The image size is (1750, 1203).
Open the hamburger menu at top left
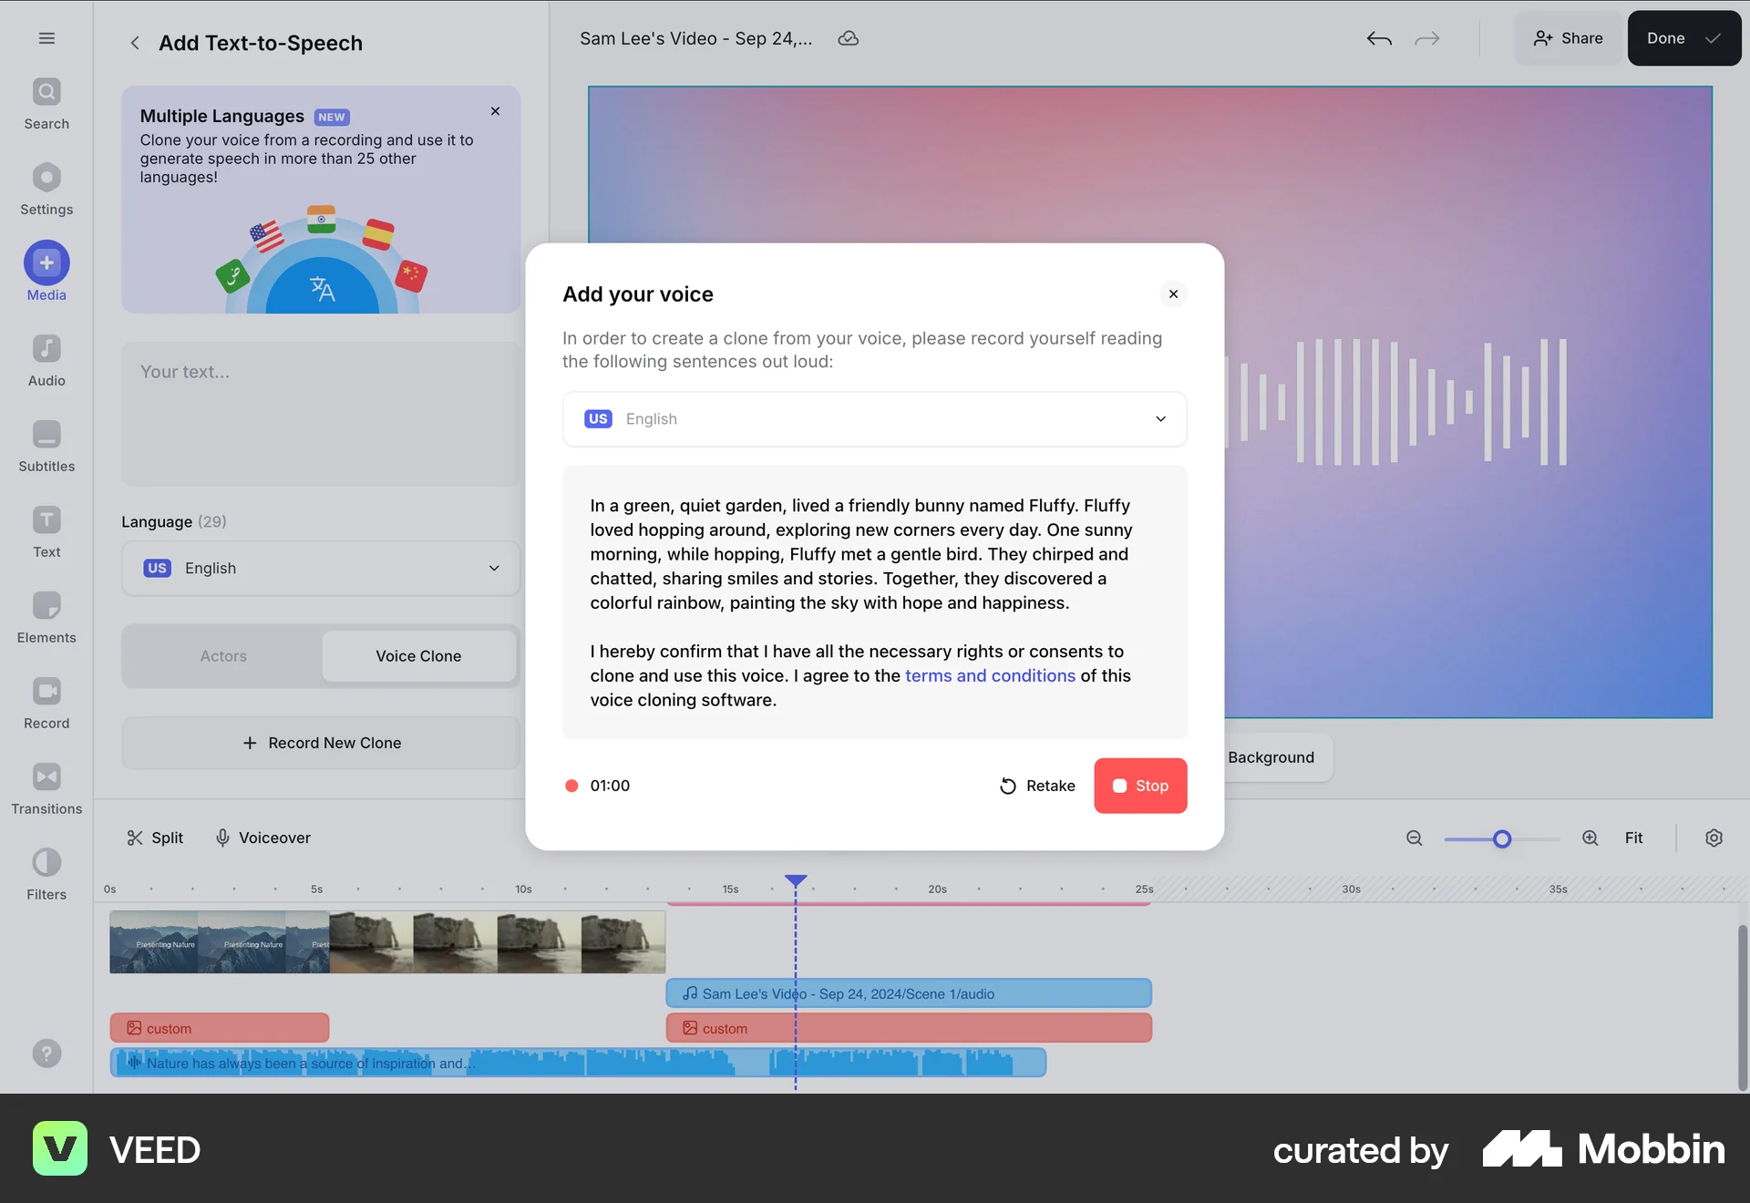point(45,38)
